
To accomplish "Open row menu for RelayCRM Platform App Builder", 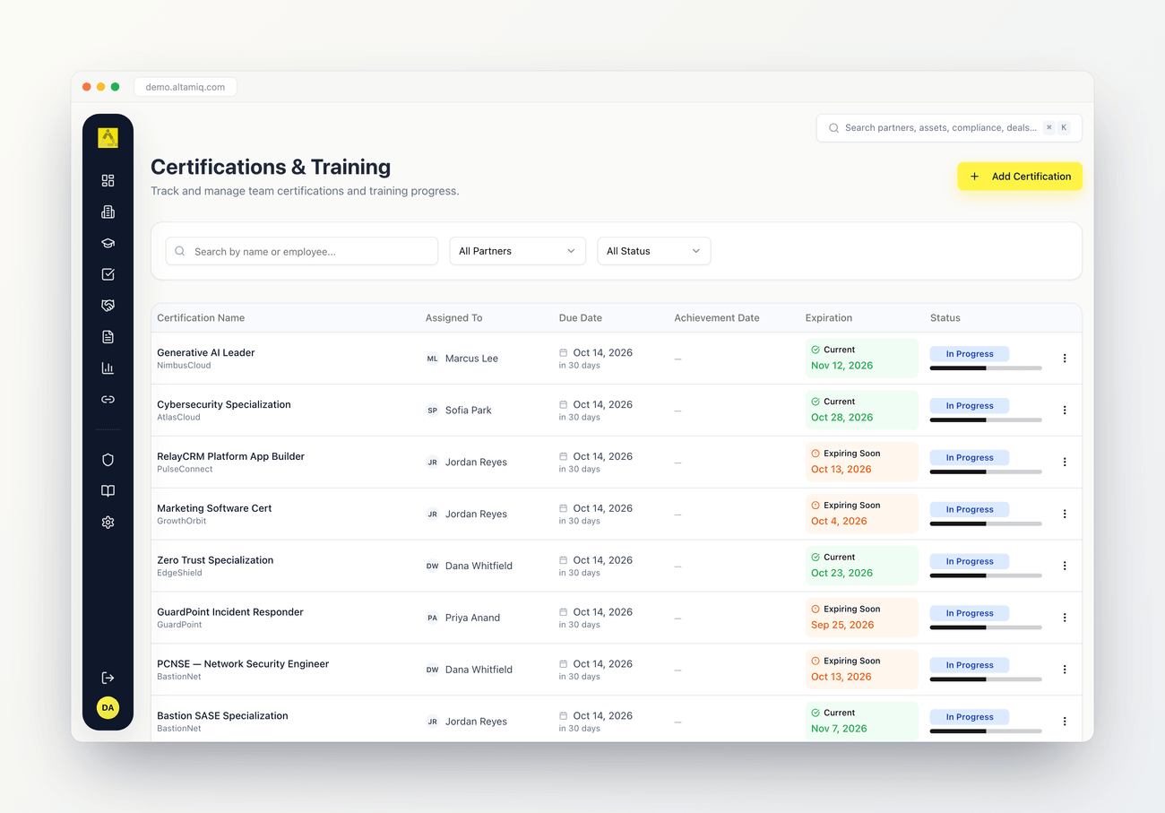I will click(1065, 463).
